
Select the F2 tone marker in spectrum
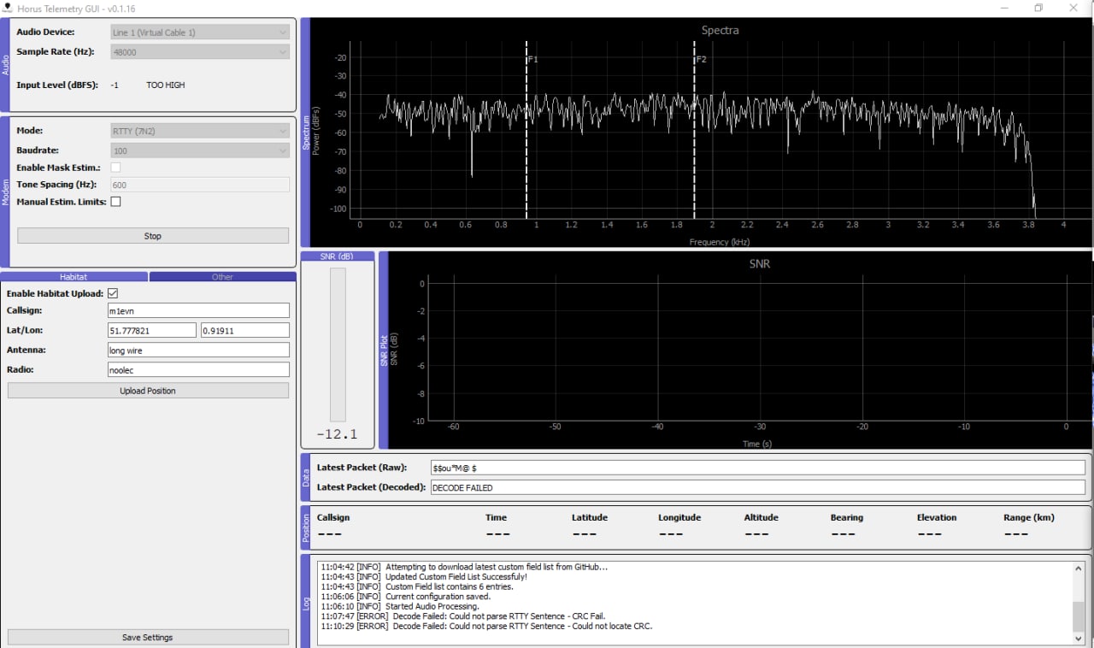pyautogui.click(x=694, y=128)
